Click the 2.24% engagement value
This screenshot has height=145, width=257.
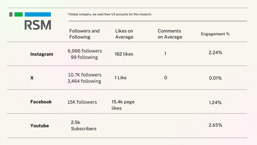coord(215,53)
